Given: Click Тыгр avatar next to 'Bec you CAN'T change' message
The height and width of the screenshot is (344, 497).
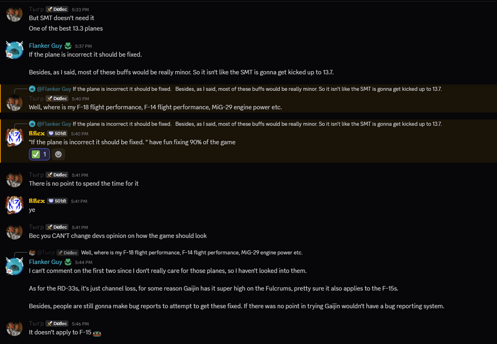Looking at the screenshot, I should point(14,231).
